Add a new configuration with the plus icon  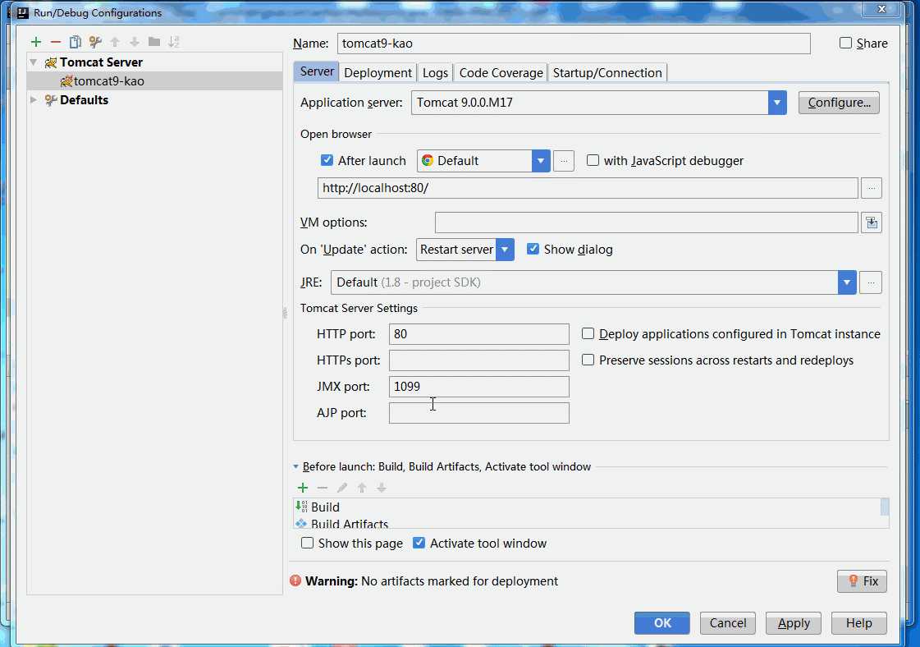[x=36, y=42]
